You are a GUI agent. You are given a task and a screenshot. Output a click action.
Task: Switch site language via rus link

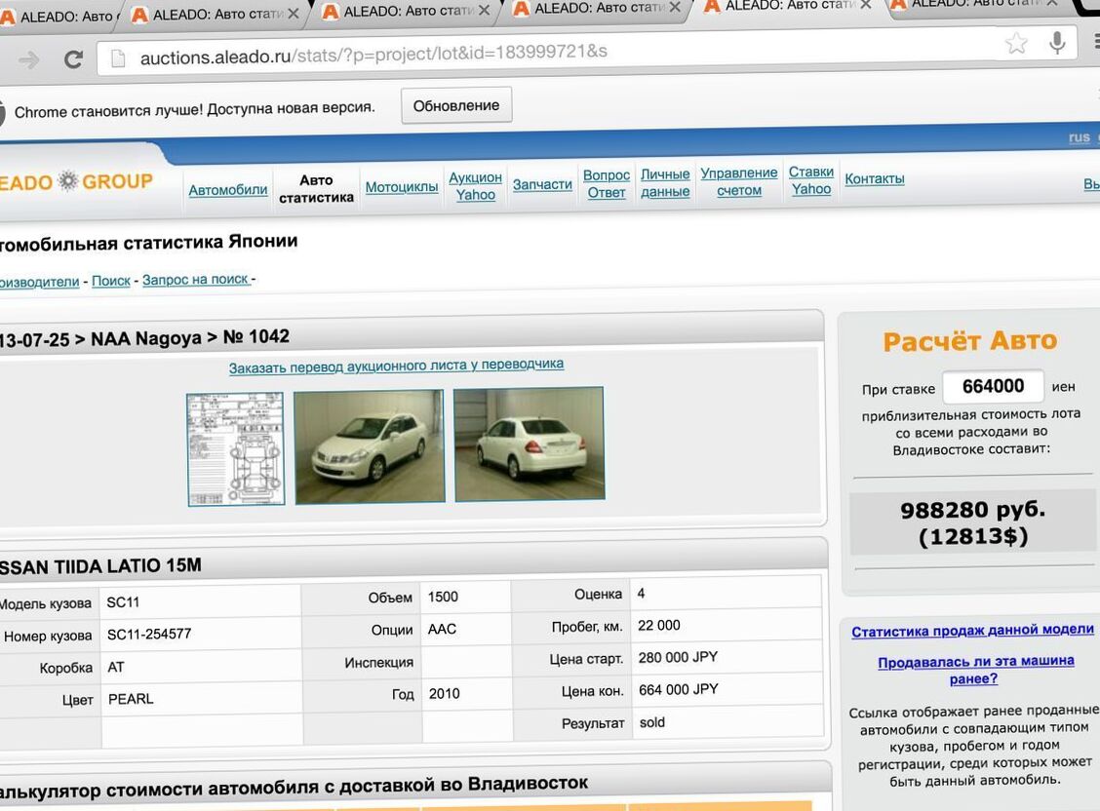pos(1079,137)
